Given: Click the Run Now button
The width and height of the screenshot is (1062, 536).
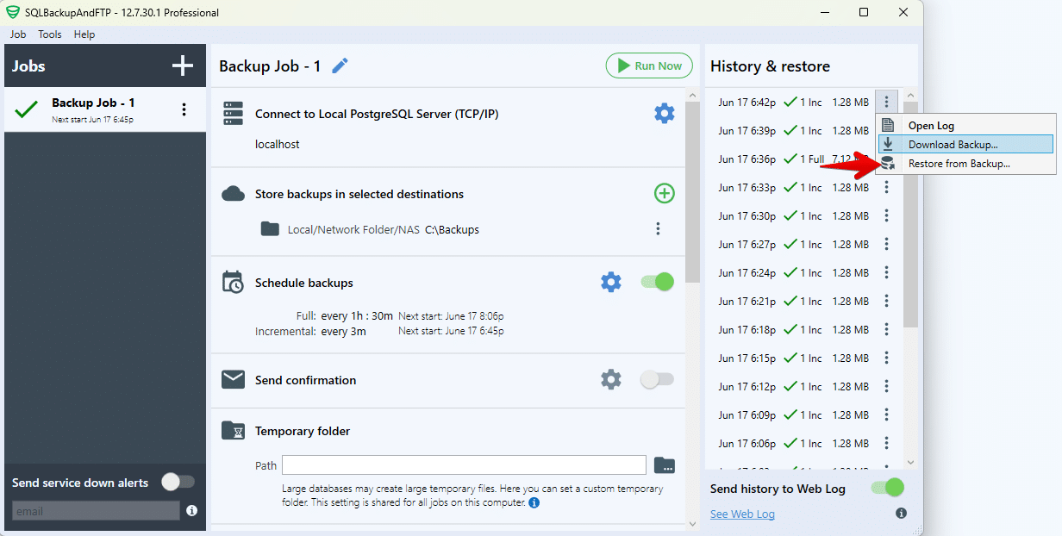Looking at the screenshot, I should 649,66.
